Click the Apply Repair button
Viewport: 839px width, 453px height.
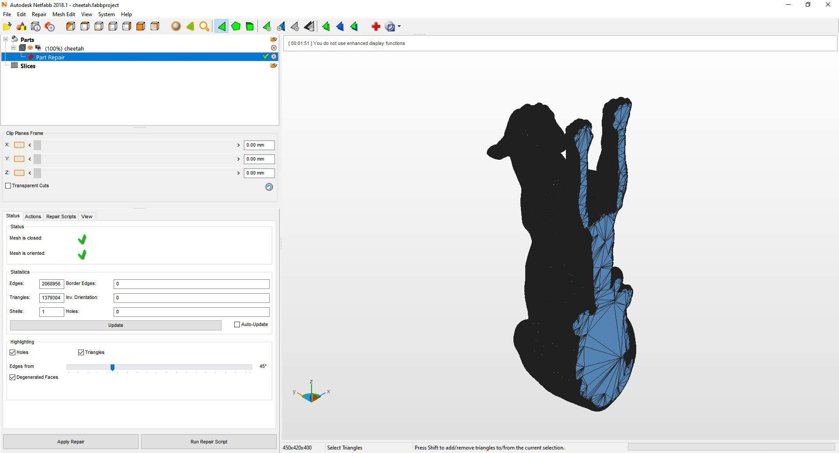tap(71, 442)
